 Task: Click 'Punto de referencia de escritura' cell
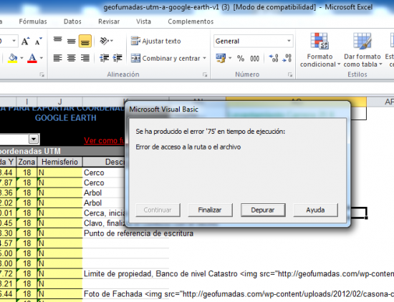[138, 233]
